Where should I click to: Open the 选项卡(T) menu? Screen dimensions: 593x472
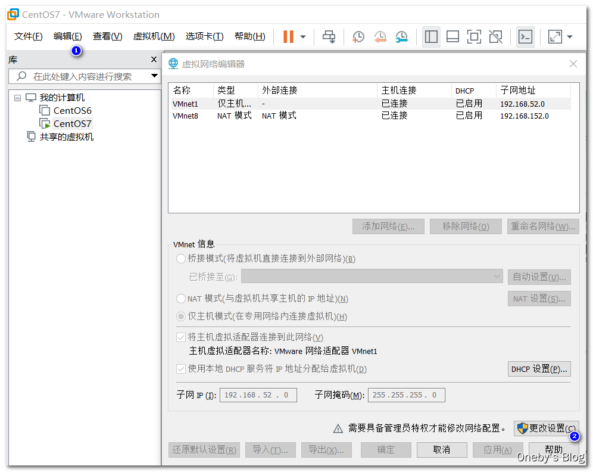pyautogui.click(x=205, y=36)
